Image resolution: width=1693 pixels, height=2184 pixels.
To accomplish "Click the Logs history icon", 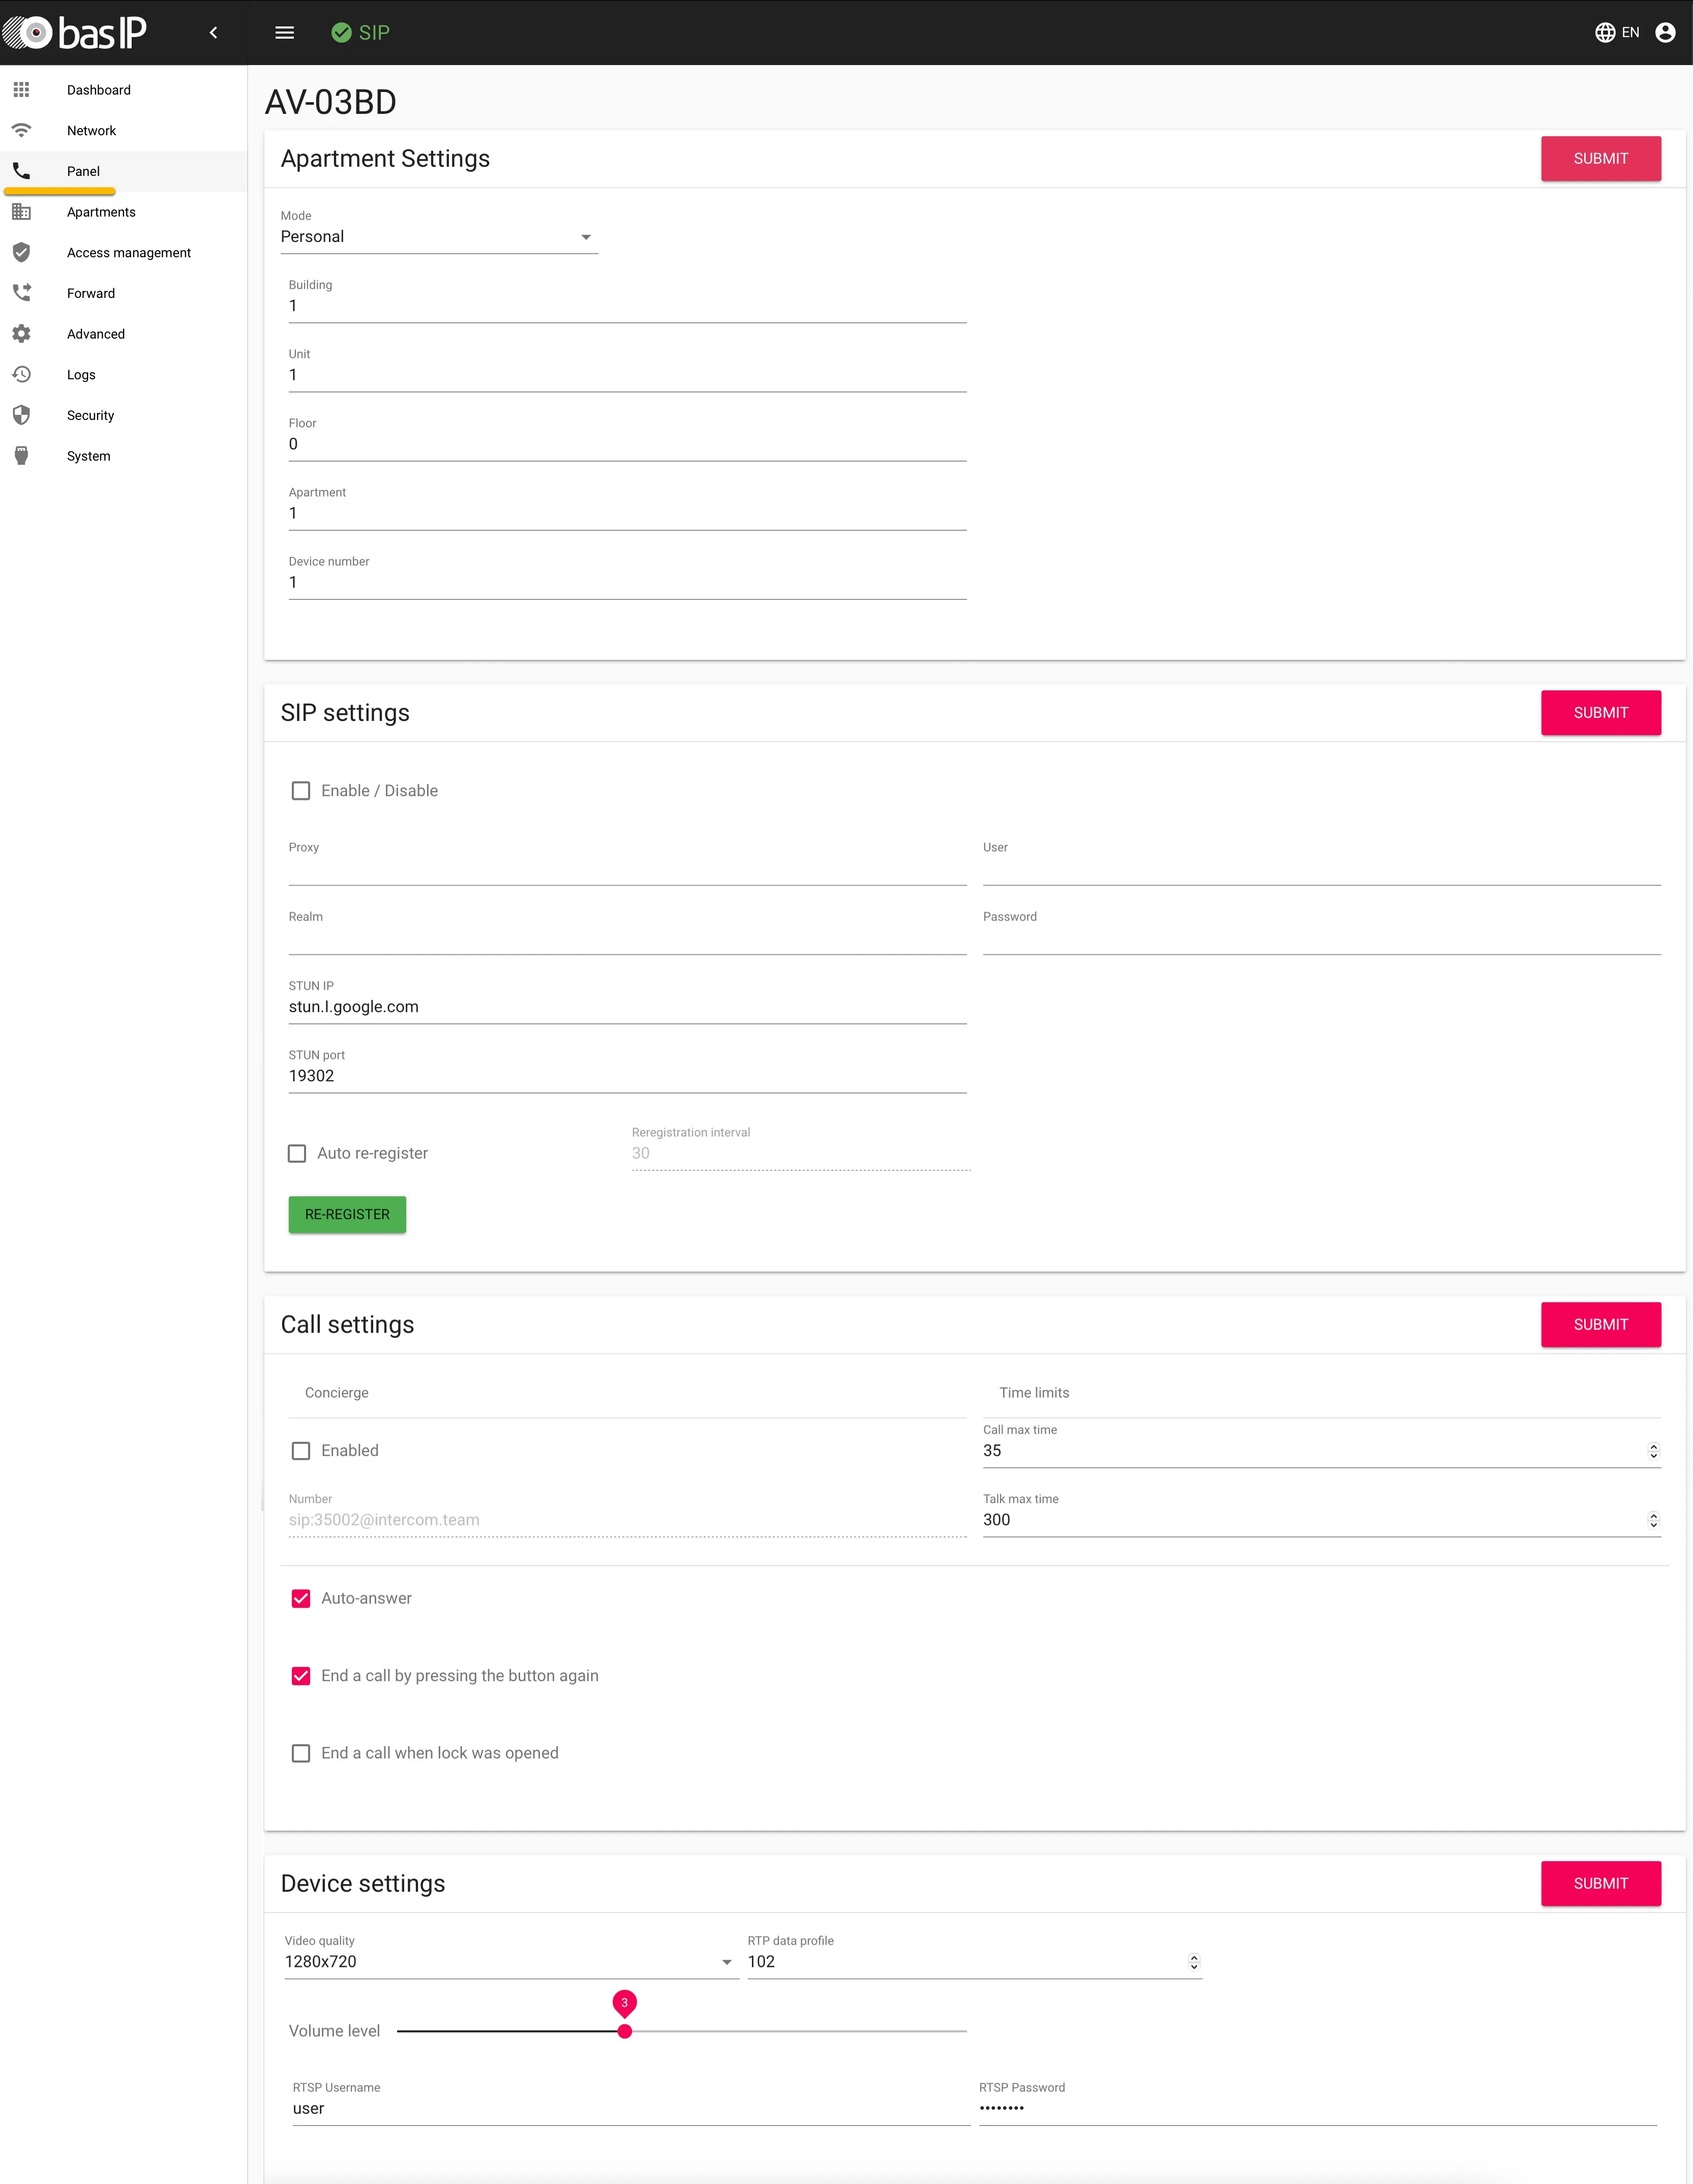I will click(21, 374).
